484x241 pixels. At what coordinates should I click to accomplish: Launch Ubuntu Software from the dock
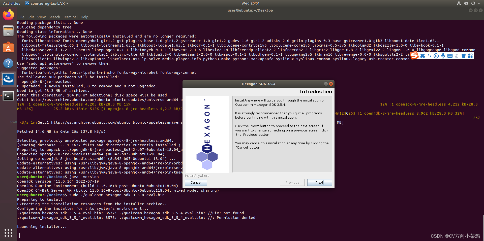(8, 47)
